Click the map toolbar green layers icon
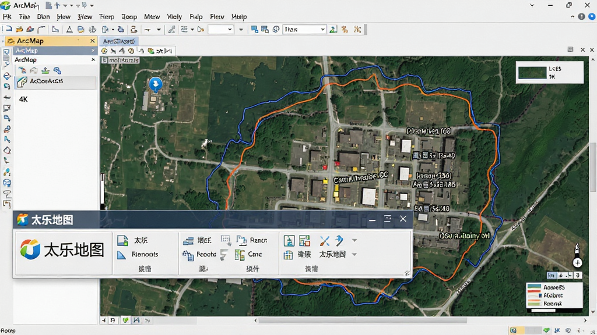The width and height of the screenshot is (597, 335). pyautogui.click(x=151, y=51)
